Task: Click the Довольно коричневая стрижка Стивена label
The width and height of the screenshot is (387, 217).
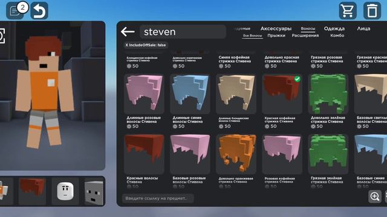Action: (187, 59)
